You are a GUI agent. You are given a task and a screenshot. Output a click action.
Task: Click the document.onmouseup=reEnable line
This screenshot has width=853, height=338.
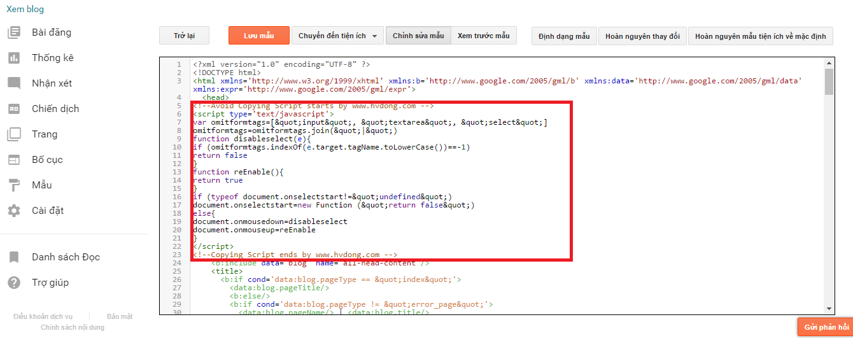pos(254,230)
